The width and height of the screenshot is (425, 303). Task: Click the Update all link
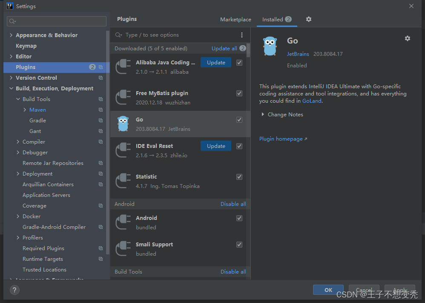point(224,49)
